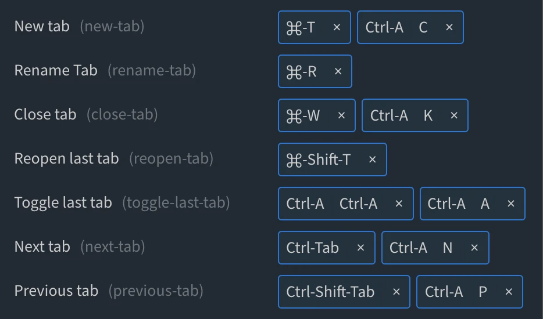Remove the Ctrl-A N shortcut
The height and width of the screenshot is (319, 543).
pos(474,248)
